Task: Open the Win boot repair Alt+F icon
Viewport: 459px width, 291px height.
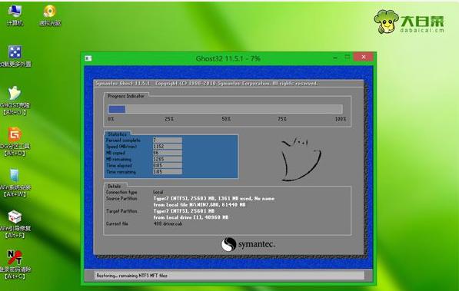Action: point(15,223)
